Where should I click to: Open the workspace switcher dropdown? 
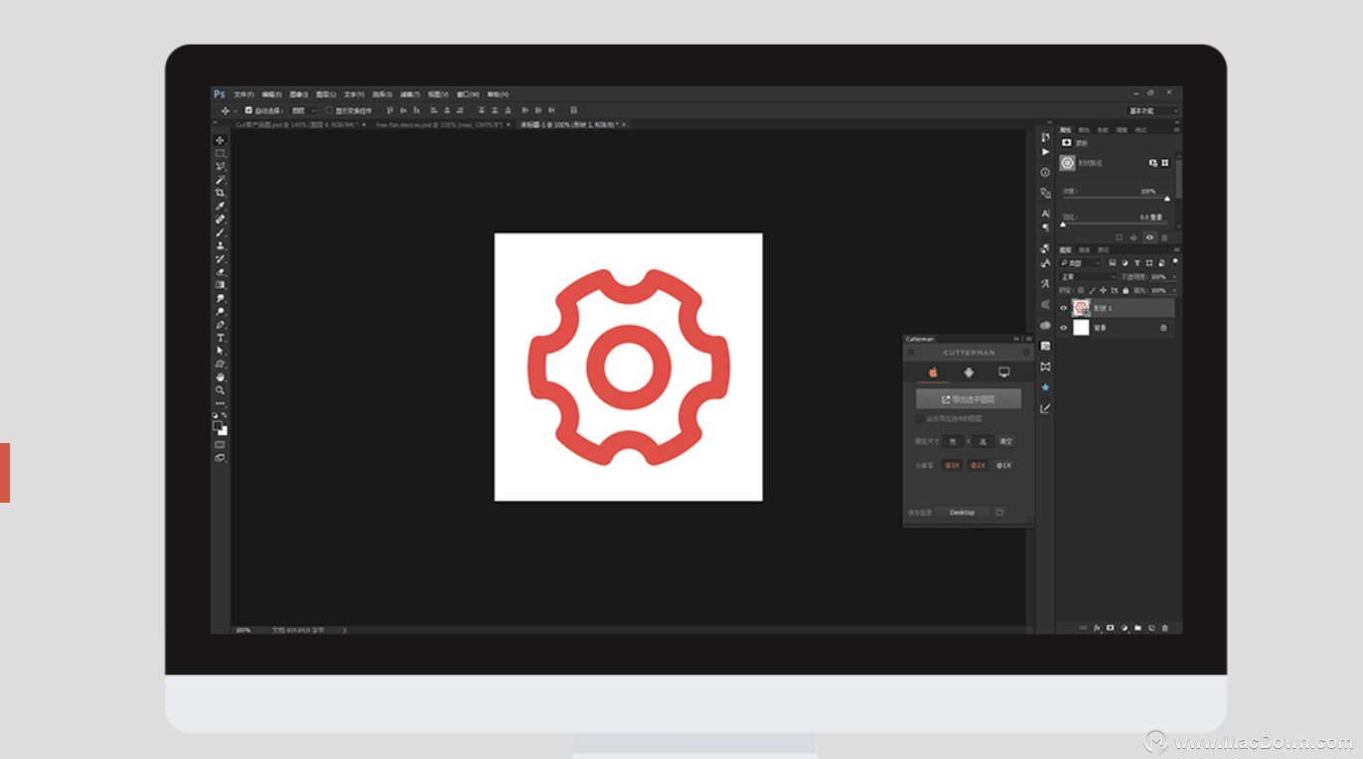tap(1153, 110)
